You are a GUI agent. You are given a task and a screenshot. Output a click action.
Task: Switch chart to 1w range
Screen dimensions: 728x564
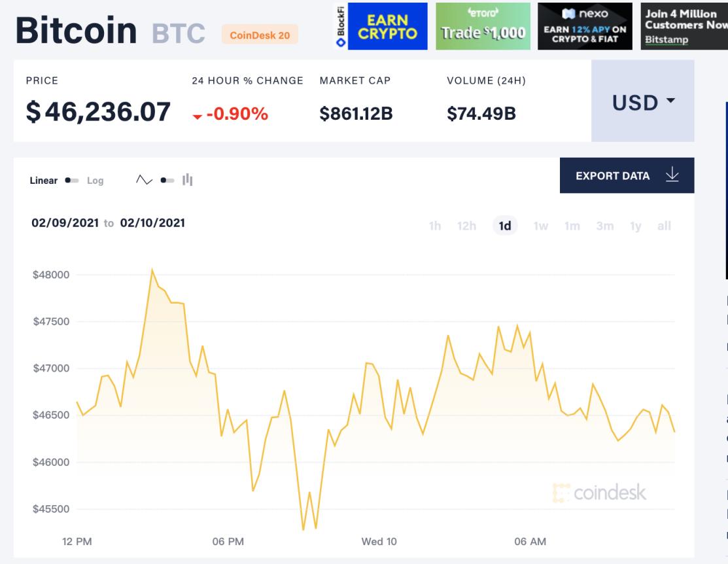tap(540, 226)
